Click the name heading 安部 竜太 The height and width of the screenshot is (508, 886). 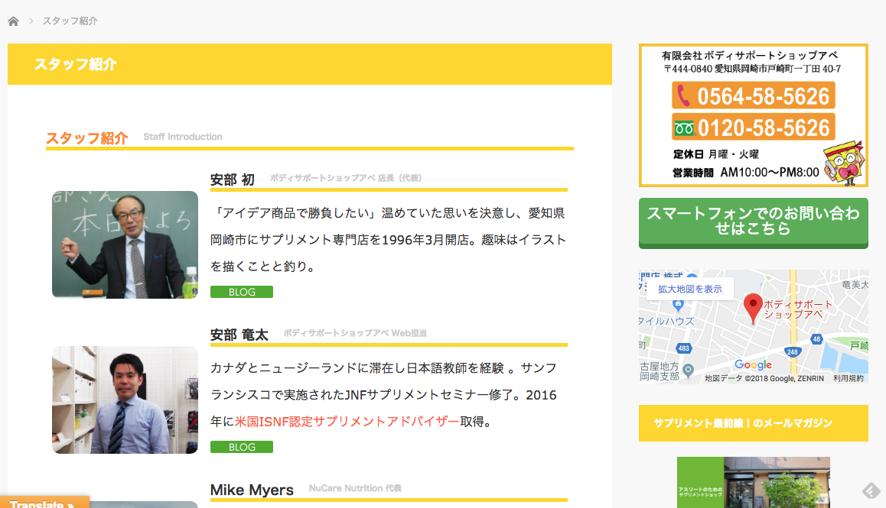239,335
